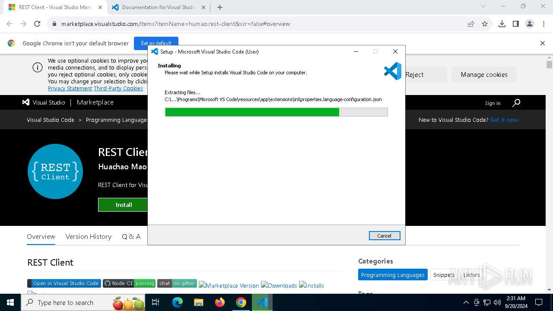Click the Get it now link
The width and height of the screenshot is (553, 311).
coord(505,120)
